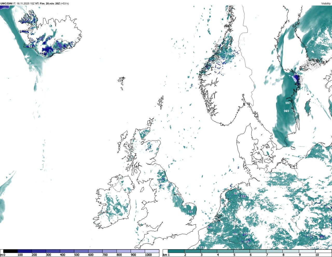Image resolution: width=332 pixels, height=257 pixels.
Task: Select the 900–1000 m pale blue swatch
Action: pos(138,251)
